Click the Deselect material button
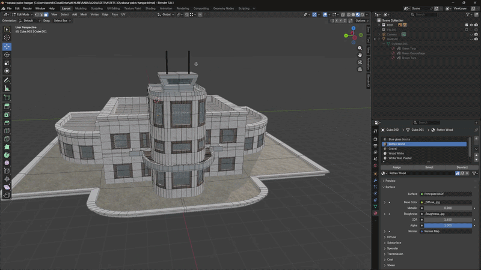This screenshot has width=481, height=270. (x=462, y=167)
